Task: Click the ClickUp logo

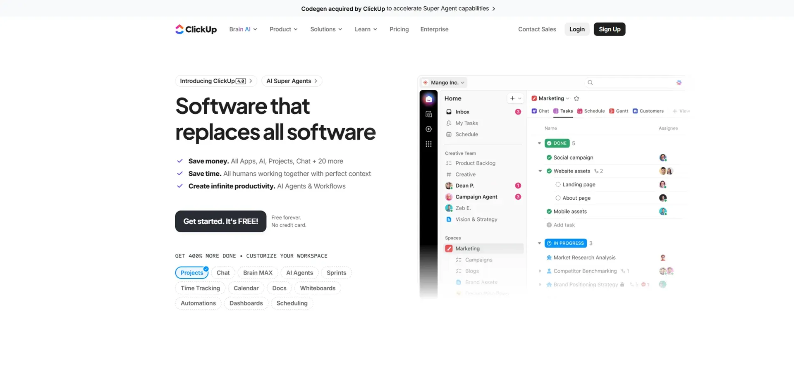Action: [x=196, y=29]
